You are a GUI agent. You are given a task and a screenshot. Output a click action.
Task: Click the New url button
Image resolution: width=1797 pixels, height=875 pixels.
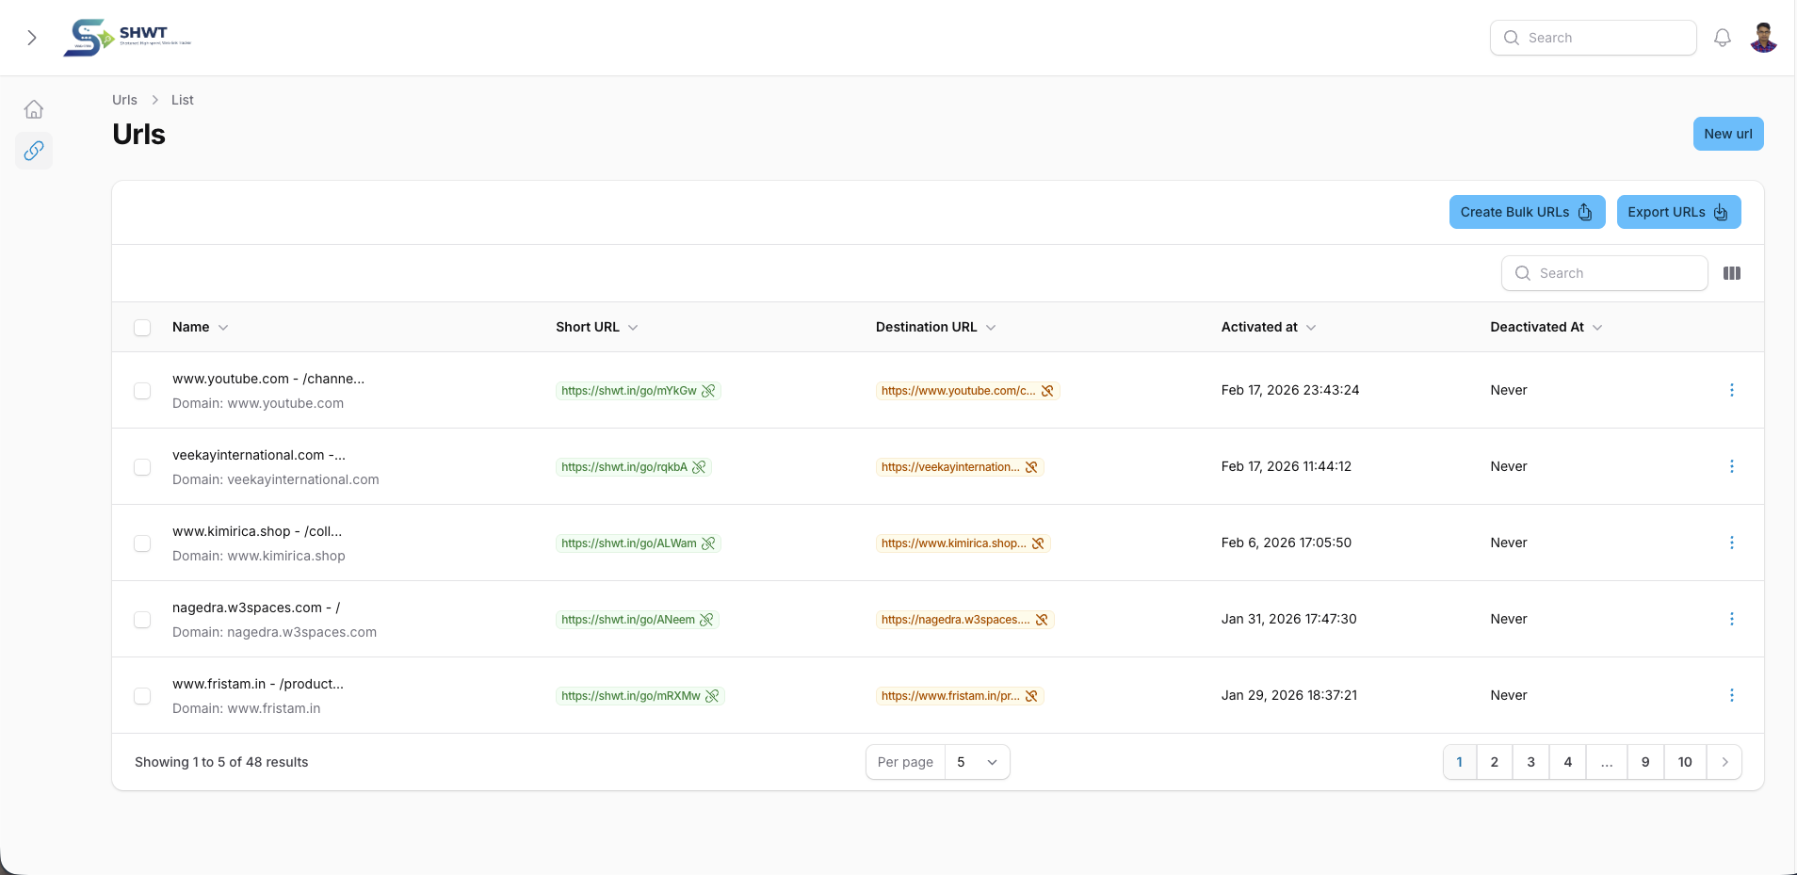(1728, 134)
